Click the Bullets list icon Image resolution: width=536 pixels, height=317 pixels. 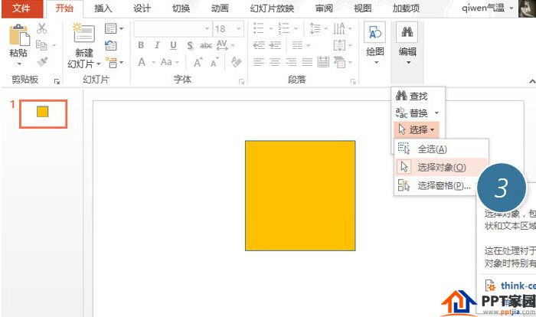(x=259, y=28)
